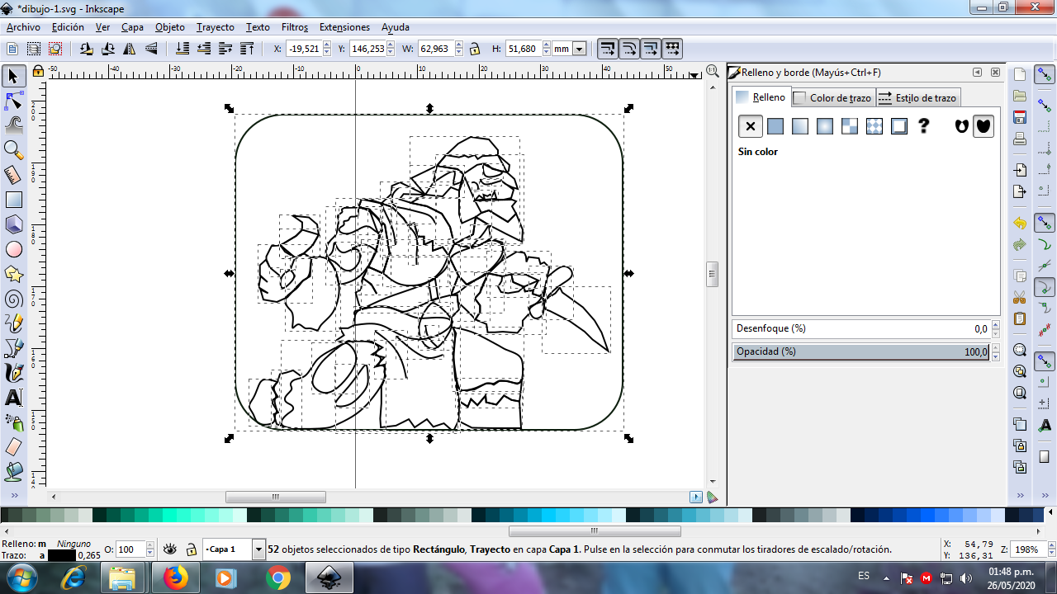Set fill to flat color

pos(775,126)
